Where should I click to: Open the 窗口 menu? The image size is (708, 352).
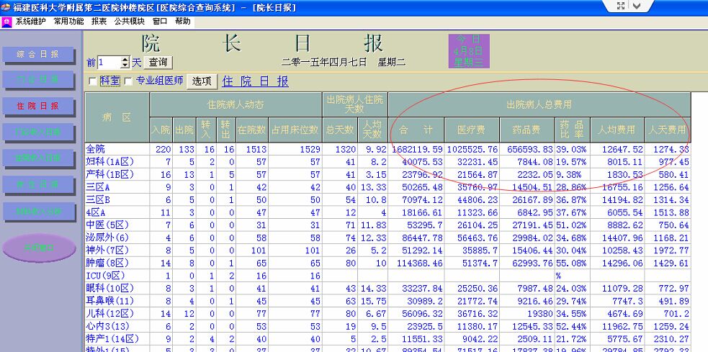pos(160,21)
